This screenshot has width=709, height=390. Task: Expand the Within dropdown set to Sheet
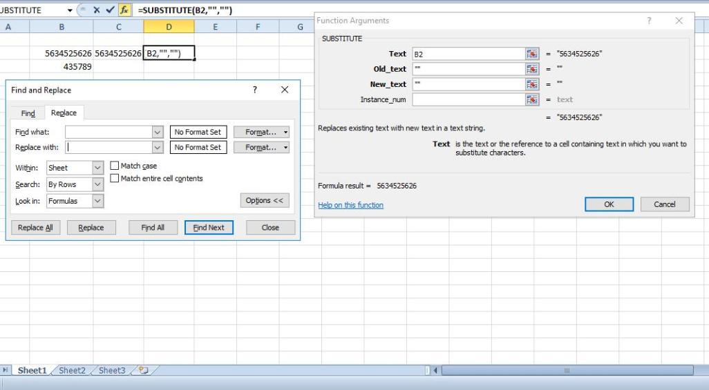click(x=97, y=168)
